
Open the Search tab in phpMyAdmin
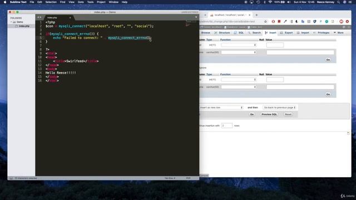click(x=254, y=33)
